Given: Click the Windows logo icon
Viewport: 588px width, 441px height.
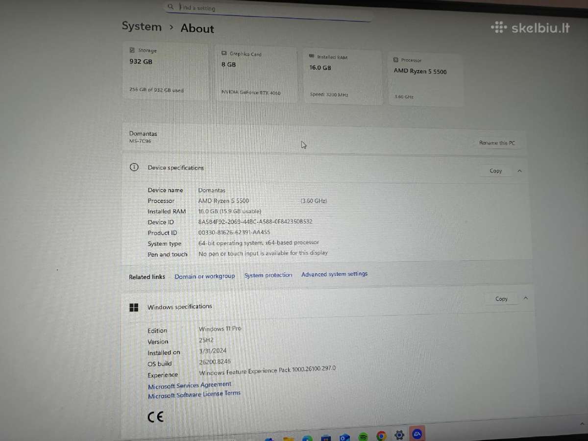Looking at the screenshot, I should 134,307.
